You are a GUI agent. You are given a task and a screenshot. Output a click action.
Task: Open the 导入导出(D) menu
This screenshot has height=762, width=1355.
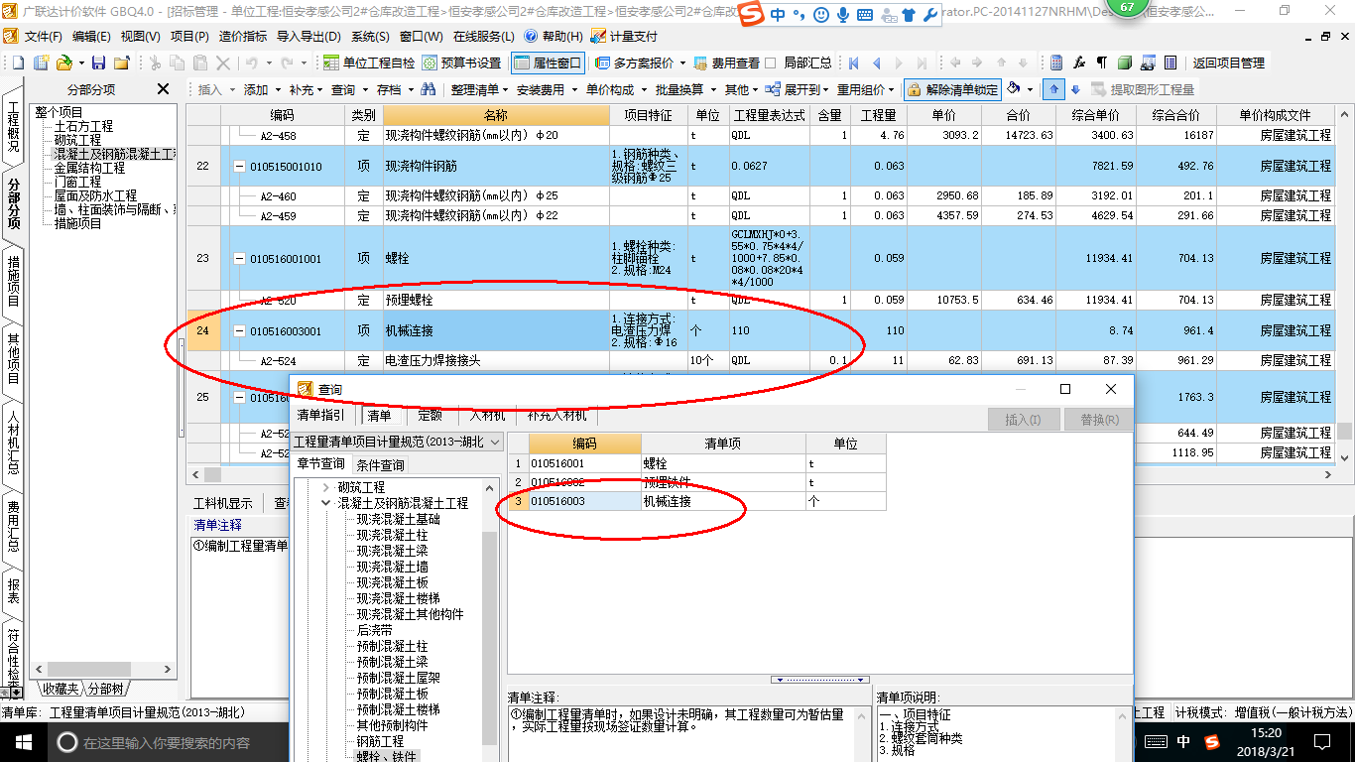(309, 36)
